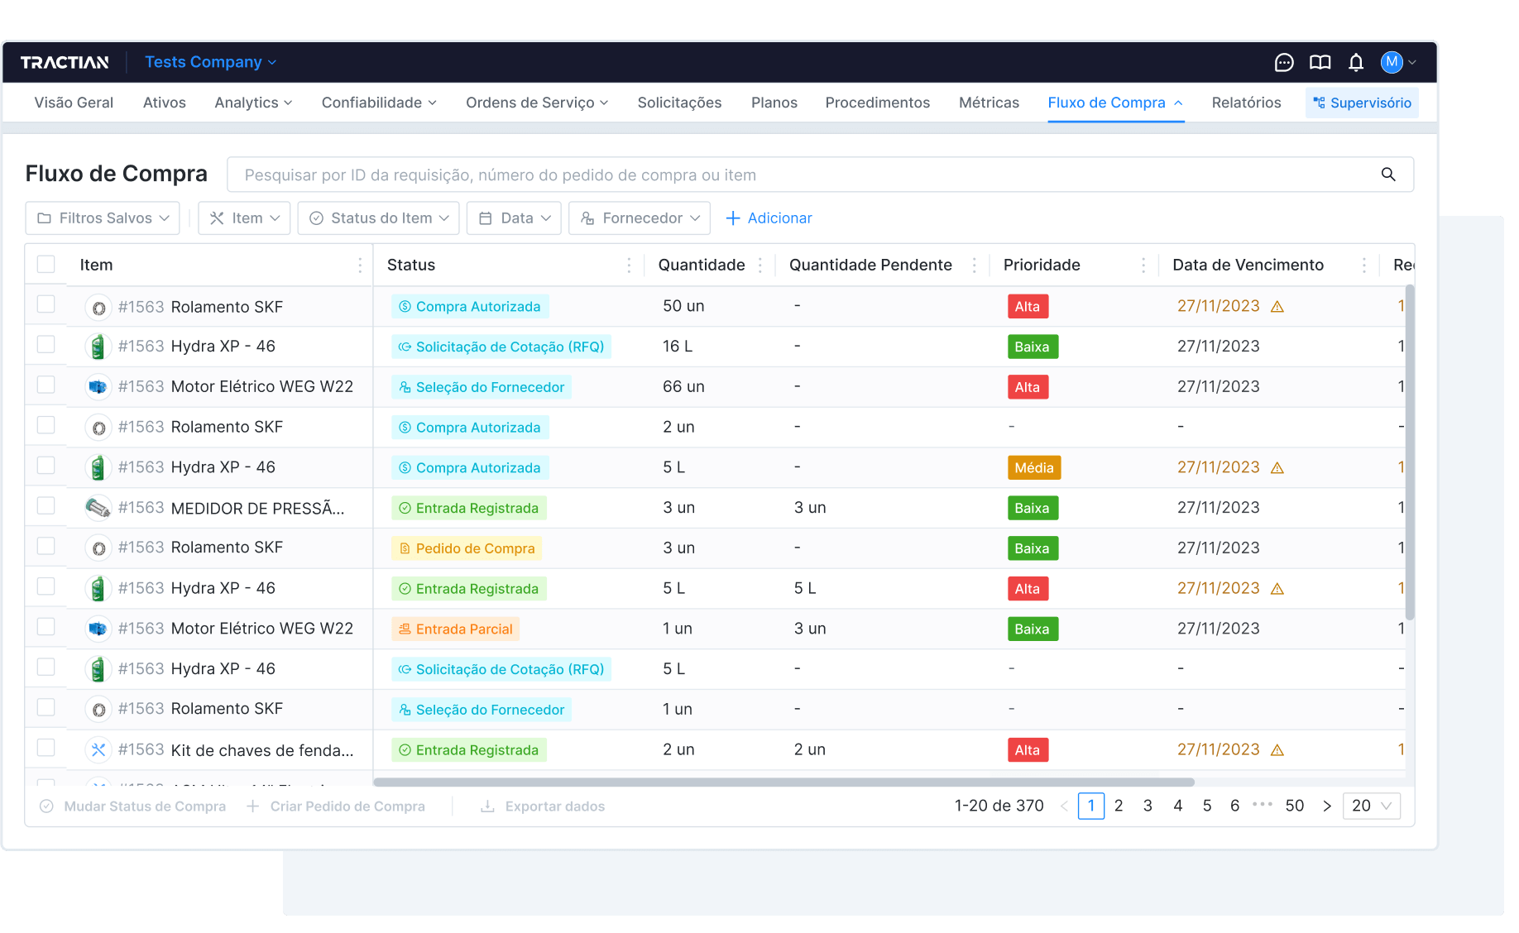
Task: Toggle the select-all header checkbox
Action: pos(46,265)
